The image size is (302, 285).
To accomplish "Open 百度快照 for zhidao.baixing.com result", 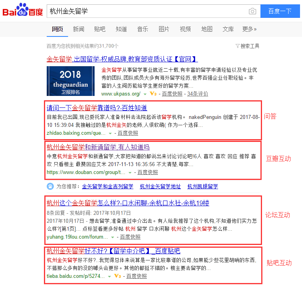I will coord(128,133).
